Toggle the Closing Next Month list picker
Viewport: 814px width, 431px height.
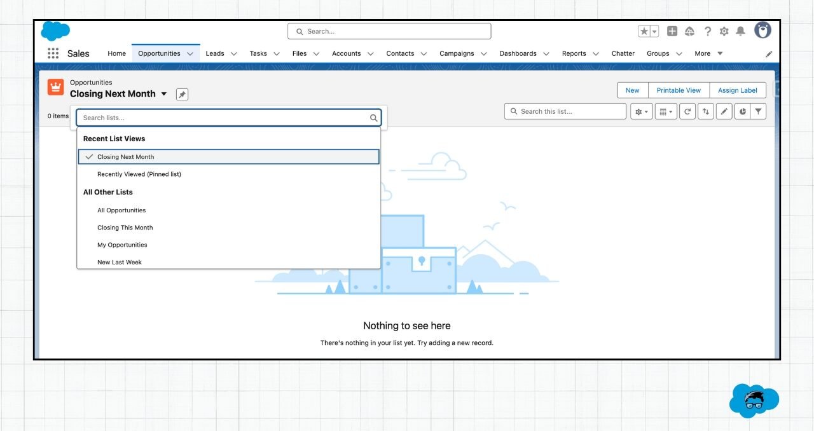pyautogui.click(x=164, y=94)
